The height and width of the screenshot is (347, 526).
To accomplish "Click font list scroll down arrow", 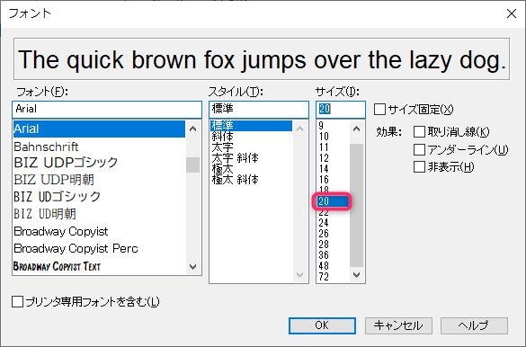I will [x=193, y=267].
